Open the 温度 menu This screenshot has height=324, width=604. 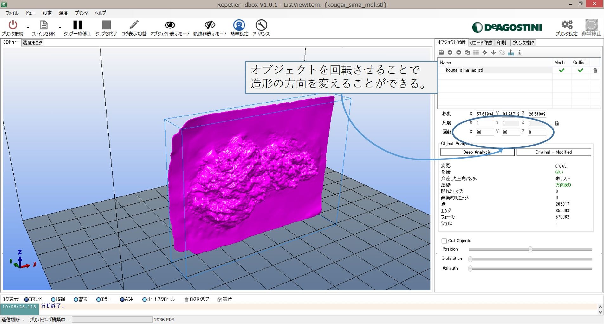(x=63, y=13)
